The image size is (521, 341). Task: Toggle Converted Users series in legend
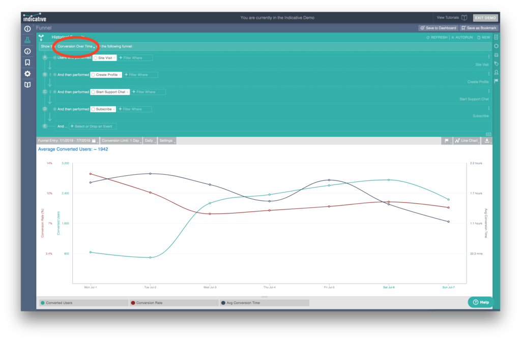pyautogui.click(x=84, y=303)
